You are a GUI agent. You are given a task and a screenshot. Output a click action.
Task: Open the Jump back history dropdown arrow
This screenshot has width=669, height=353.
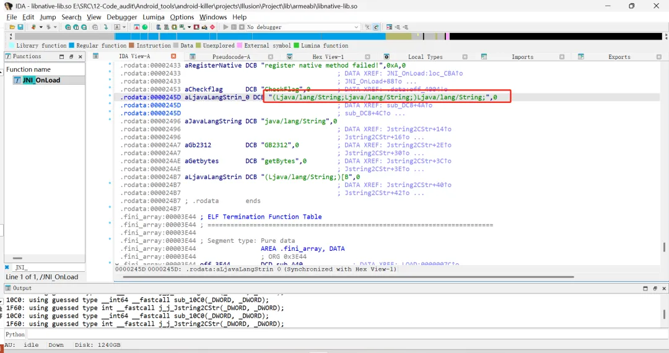[41, 27]
